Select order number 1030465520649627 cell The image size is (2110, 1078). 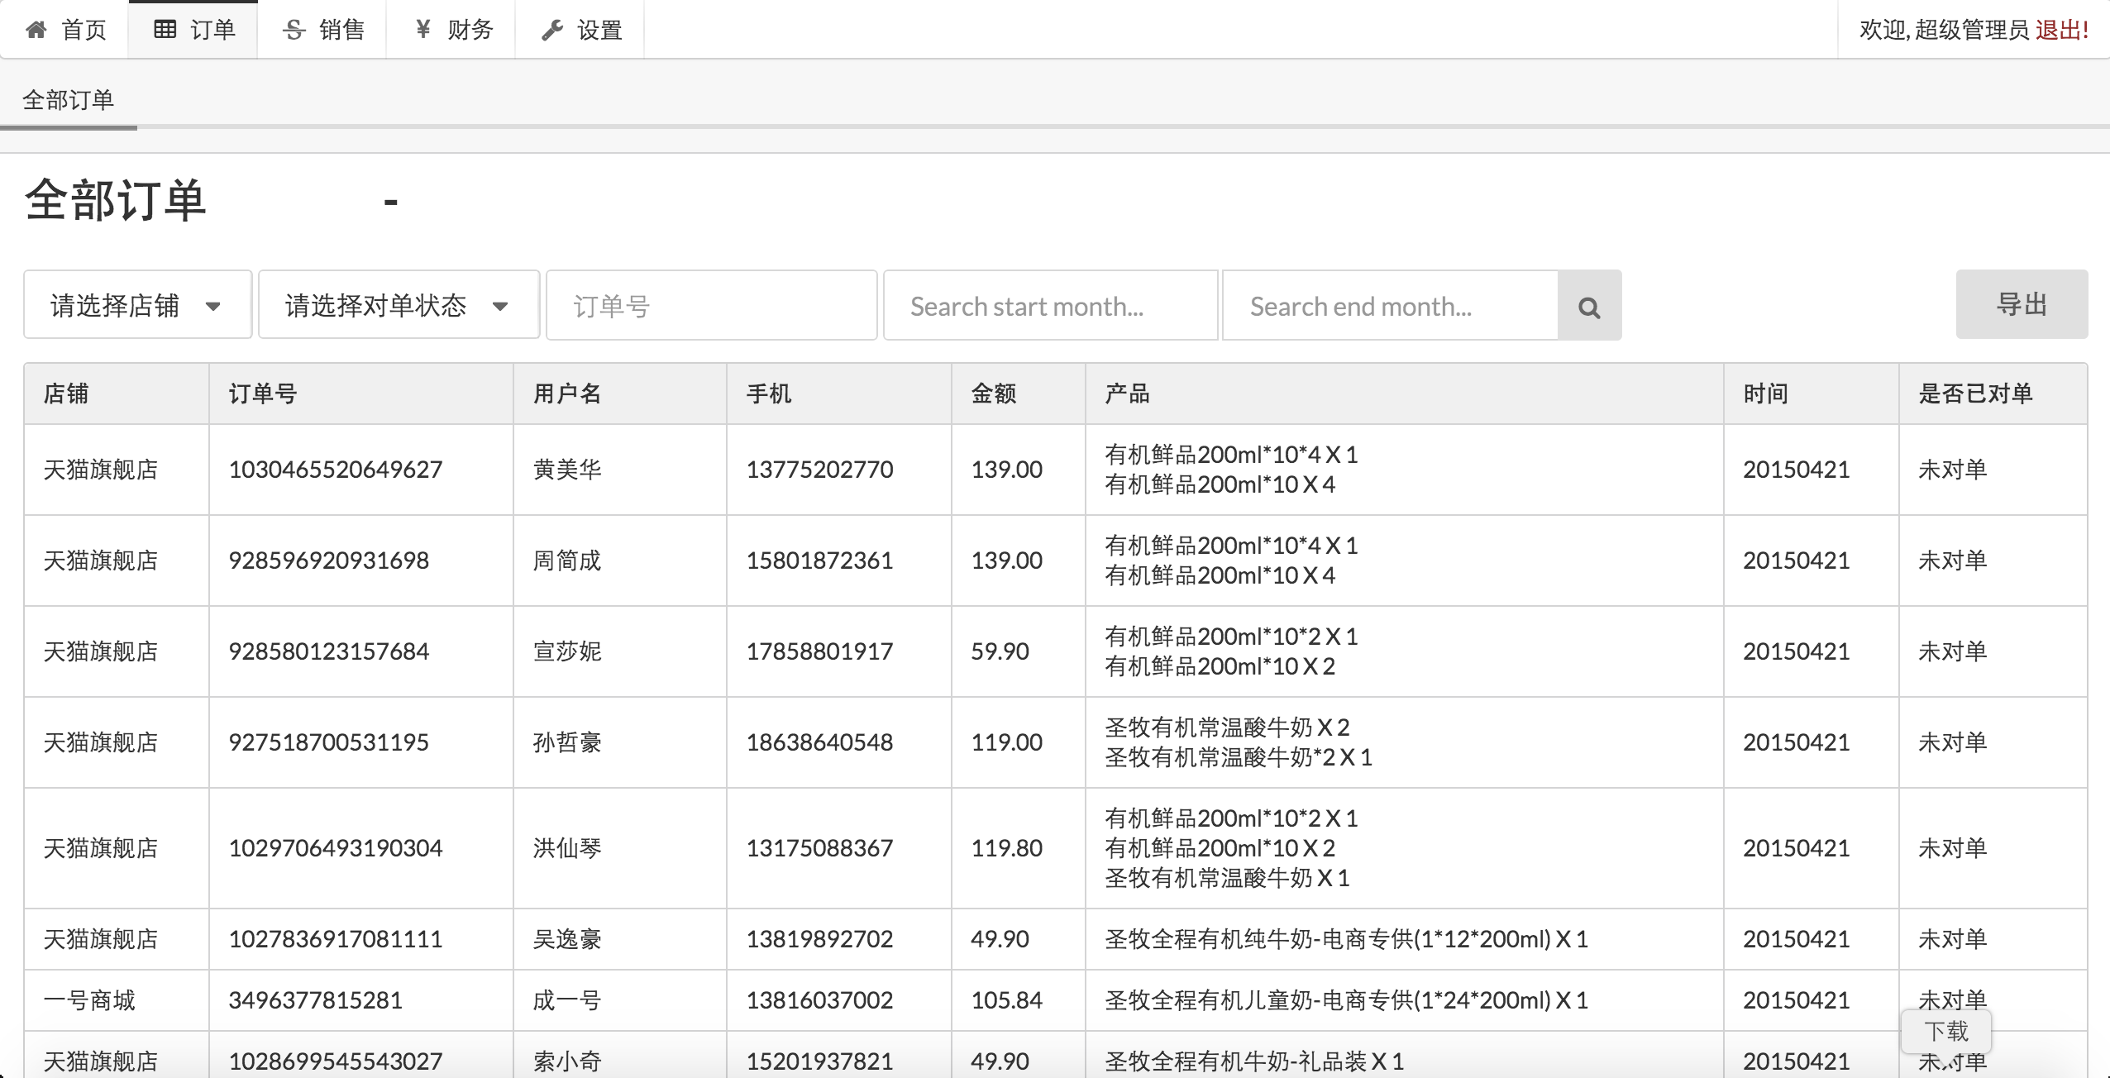(x=336, y=470)
